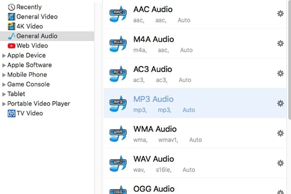Viewport: 291px width, 194px height.
Task: Open settings gear for WMA Audio
Action: (280, 133)
